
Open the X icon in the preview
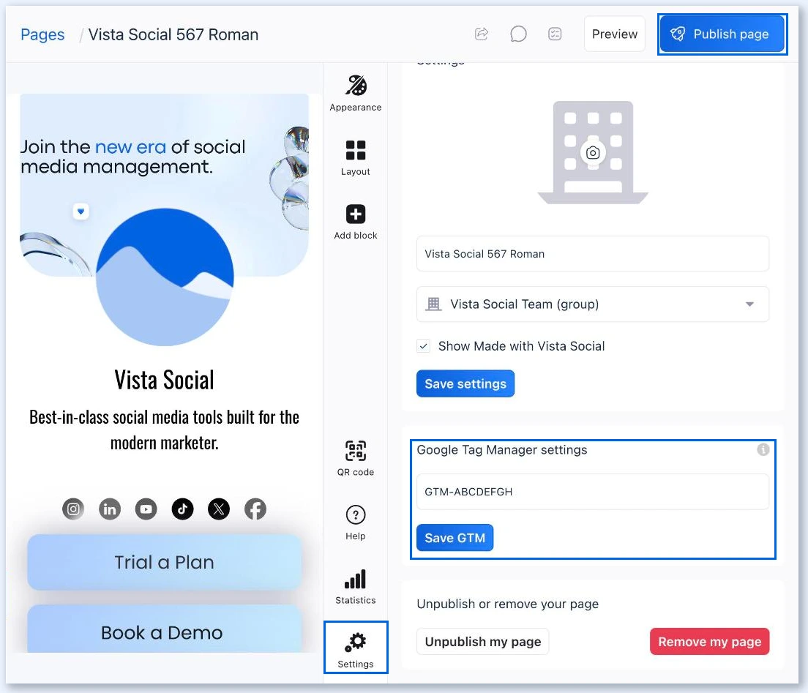coord(219,509)
